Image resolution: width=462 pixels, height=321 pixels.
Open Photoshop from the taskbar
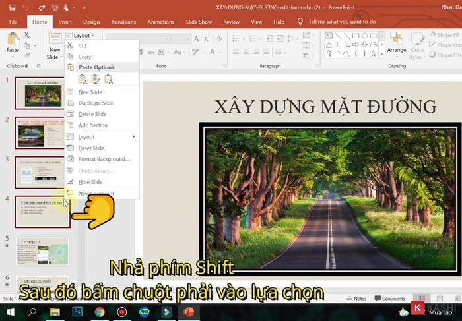(x=77, y=312)
